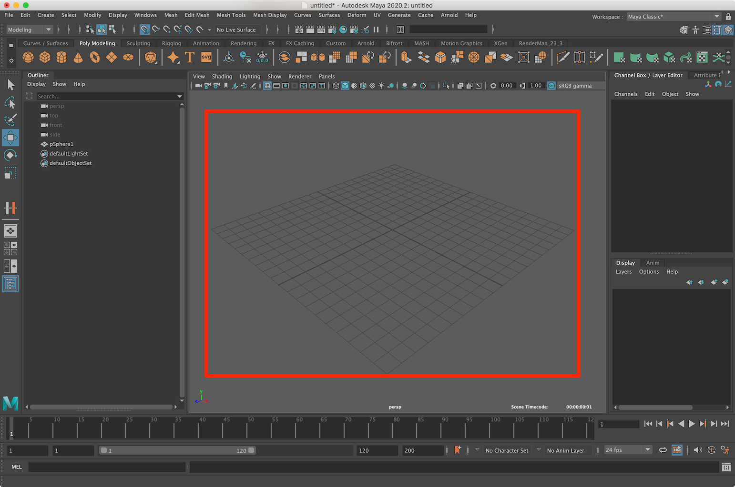Select the polygon Type text tool
The height and width of the screenshot is (487, 735).
(189, 58)
